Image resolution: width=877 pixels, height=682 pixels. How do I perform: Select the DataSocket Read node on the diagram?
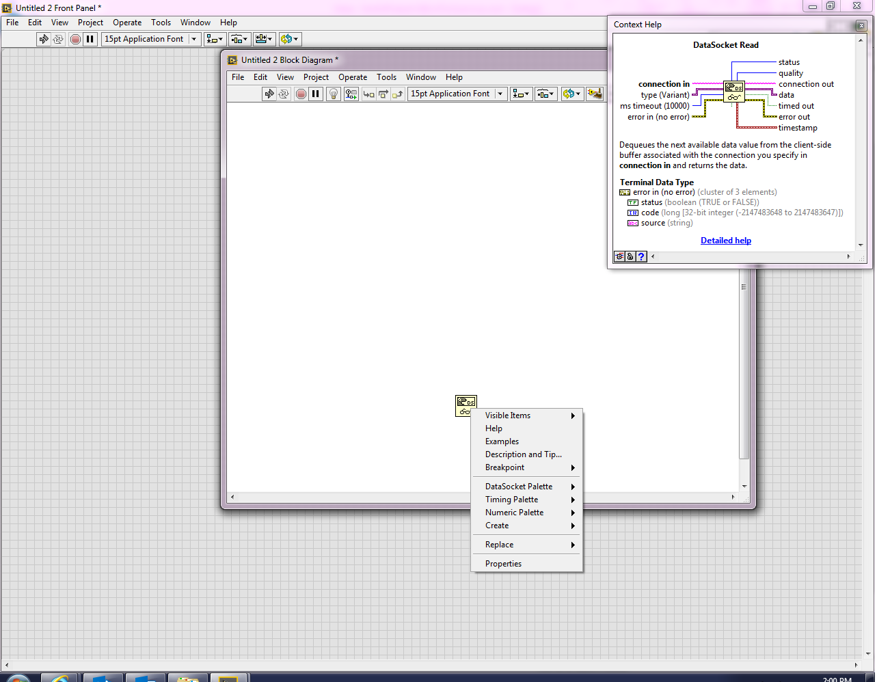(466, 406)
